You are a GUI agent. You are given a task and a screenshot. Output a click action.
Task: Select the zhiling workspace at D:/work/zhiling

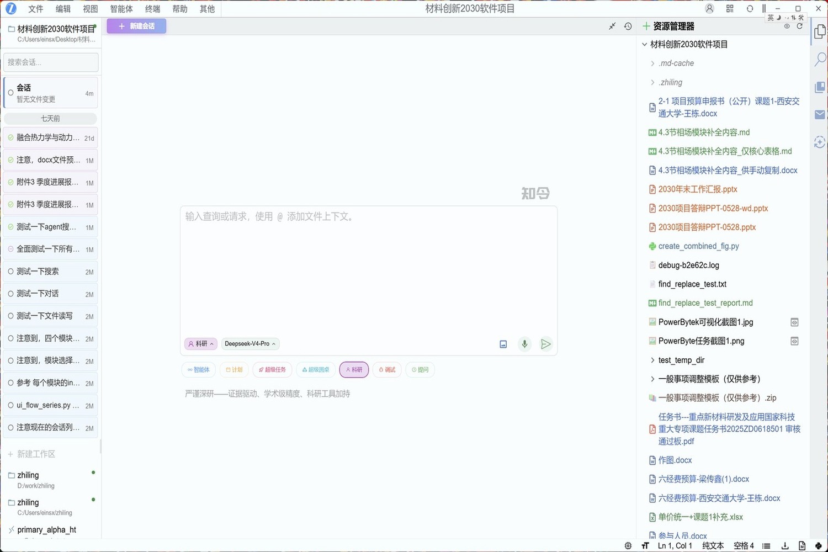tap(51, 480)
